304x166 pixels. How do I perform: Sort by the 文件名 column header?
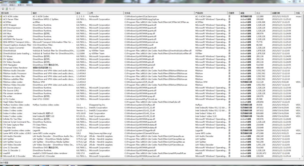(x=159, y=13)
